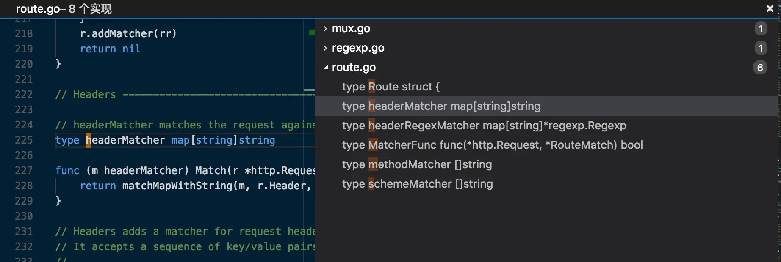Open MatcherFunc implementation result

(492, 145)
